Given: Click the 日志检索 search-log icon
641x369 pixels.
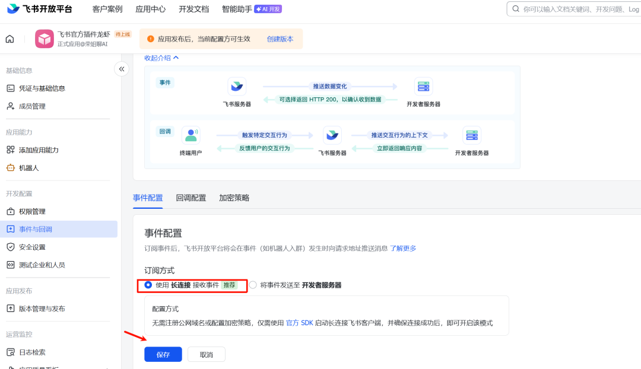Looking at the screenshot, I should point(11,352).
